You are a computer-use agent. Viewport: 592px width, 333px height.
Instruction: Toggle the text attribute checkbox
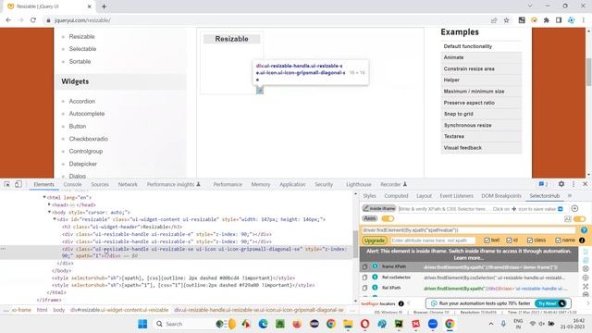pos(487,240)
